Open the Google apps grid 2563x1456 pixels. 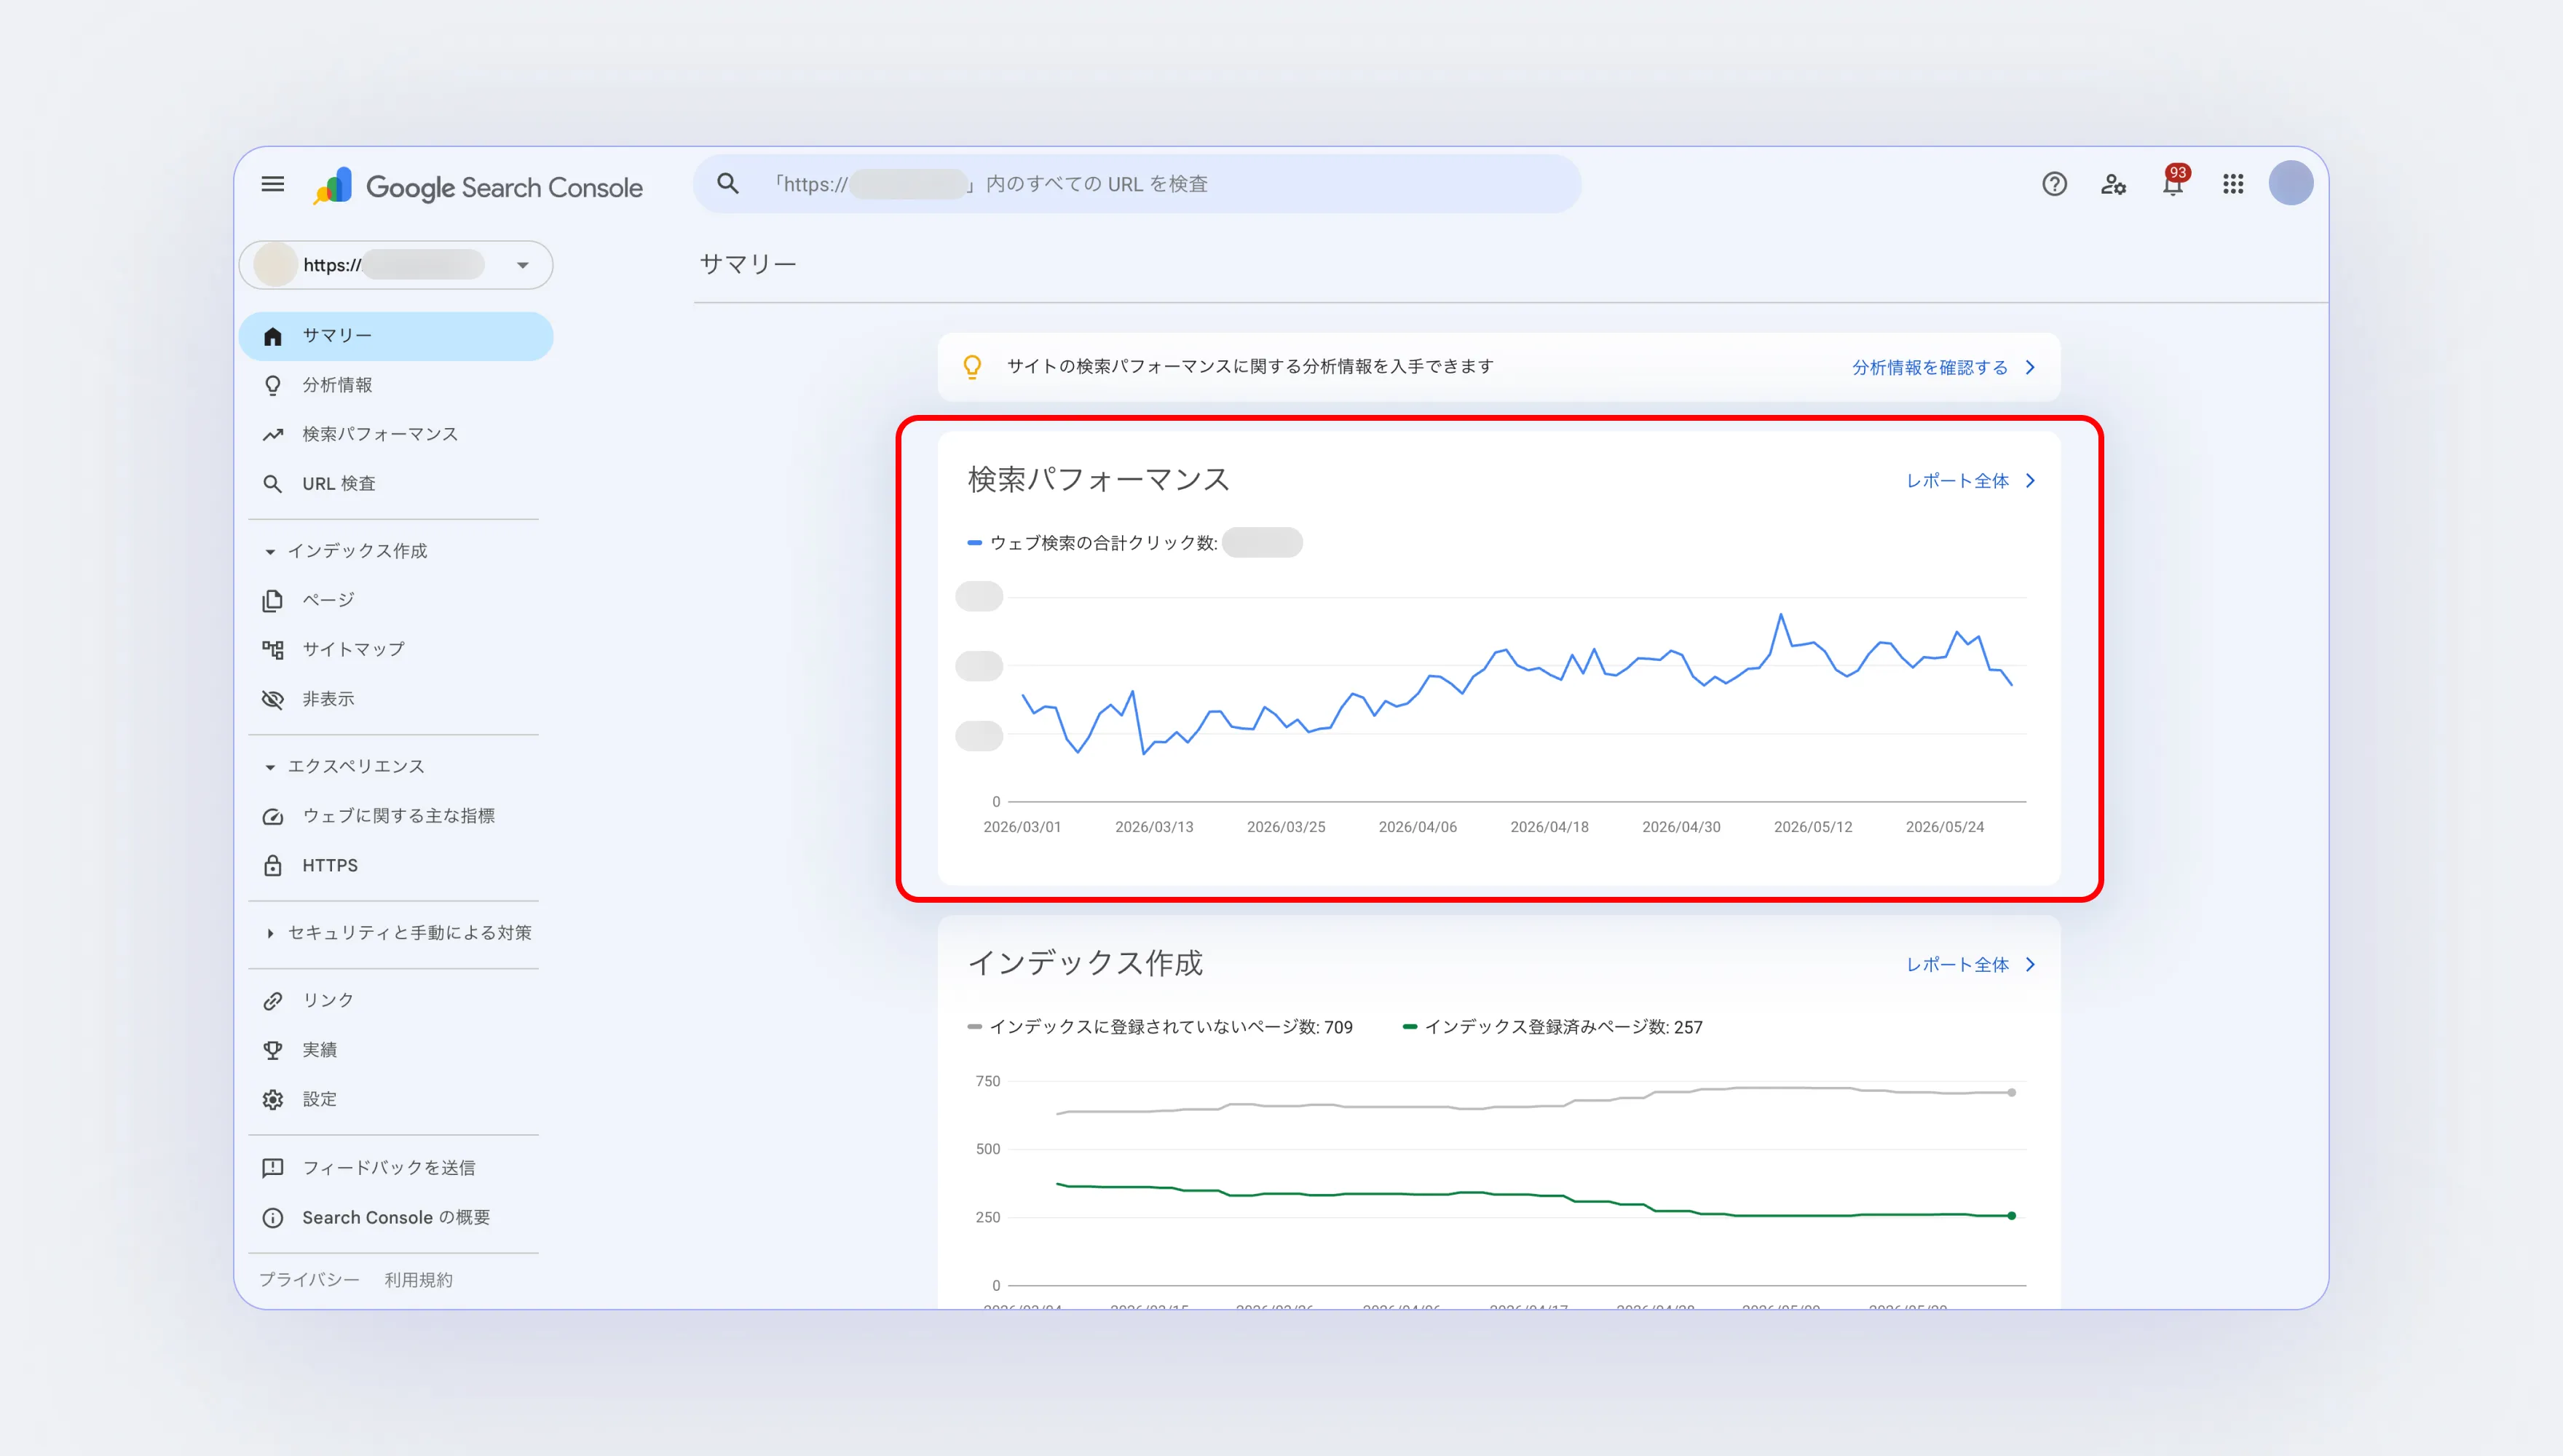[x=2233, y=184]
